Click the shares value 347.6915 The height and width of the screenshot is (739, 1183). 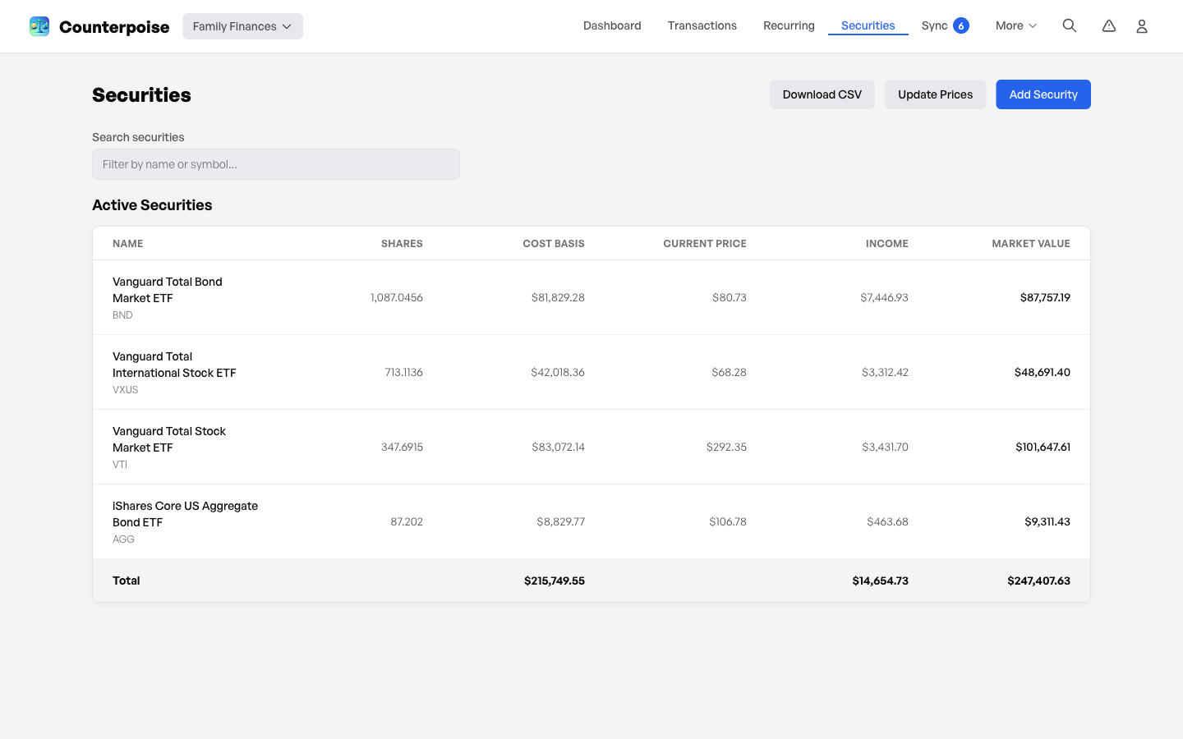point(402,447)
